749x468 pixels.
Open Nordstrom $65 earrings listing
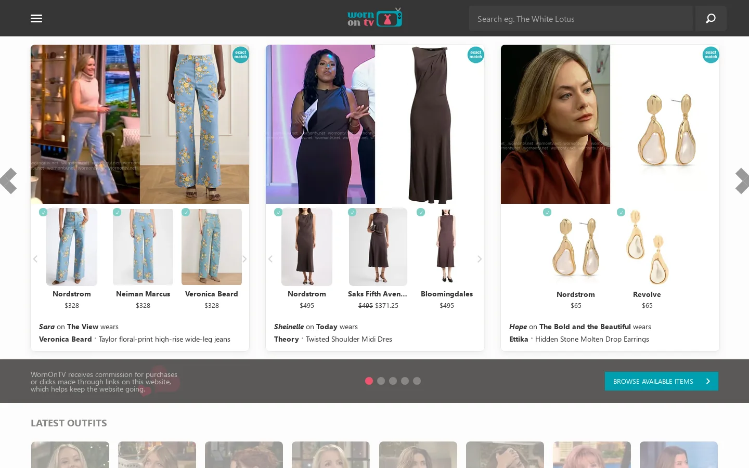(576, 258)
